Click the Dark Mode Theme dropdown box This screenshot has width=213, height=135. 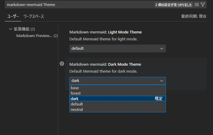coord(117,81)
